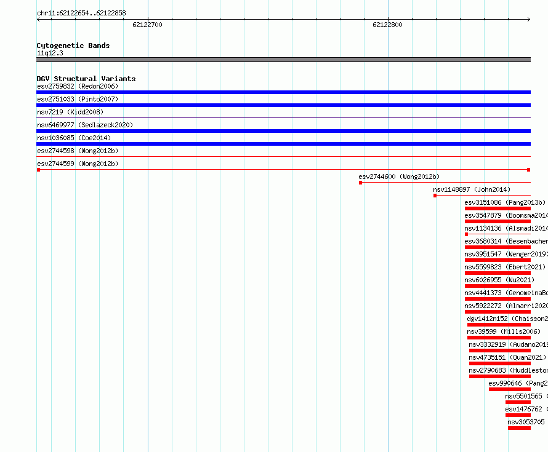Open the nsv3951547 Wenger variant label

(506, 254)
